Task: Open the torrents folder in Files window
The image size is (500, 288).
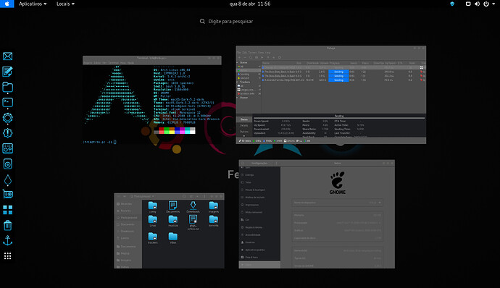Action: 214,221
